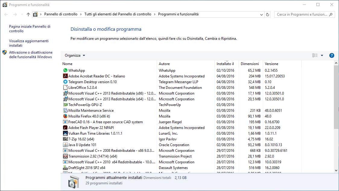Screen dimensions: 339x191
Task: Click author cell The Document Foundation
Action: (180, 87)
